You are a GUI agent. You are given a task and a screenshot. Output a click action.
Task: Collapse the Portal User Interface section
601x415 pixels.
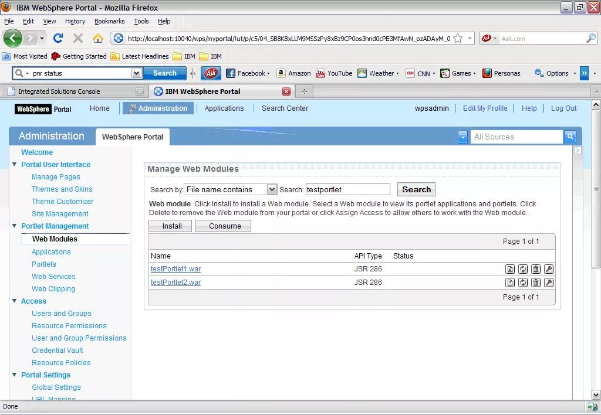tap(14, 164)
